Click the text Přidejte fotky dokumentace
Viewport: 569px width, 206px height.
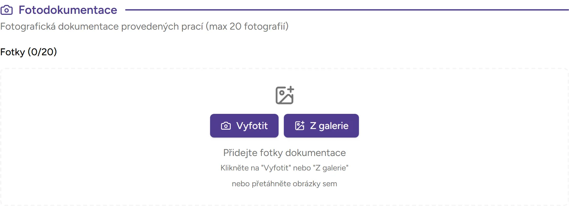[284, 152]
